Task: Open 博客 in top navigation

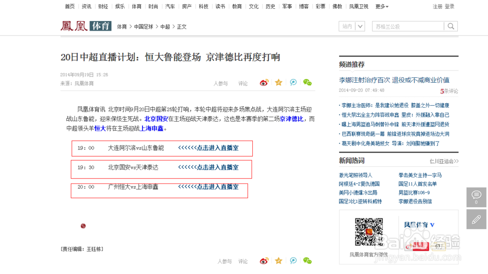Action: [304, 6]
